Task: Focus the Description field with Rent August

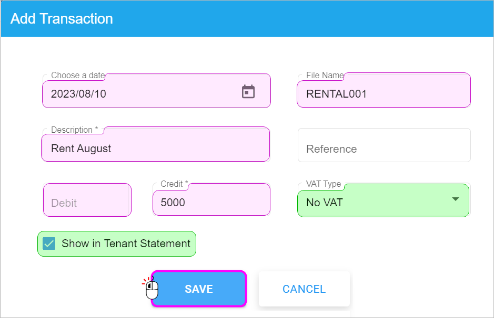Action: [x=155, y=149]
